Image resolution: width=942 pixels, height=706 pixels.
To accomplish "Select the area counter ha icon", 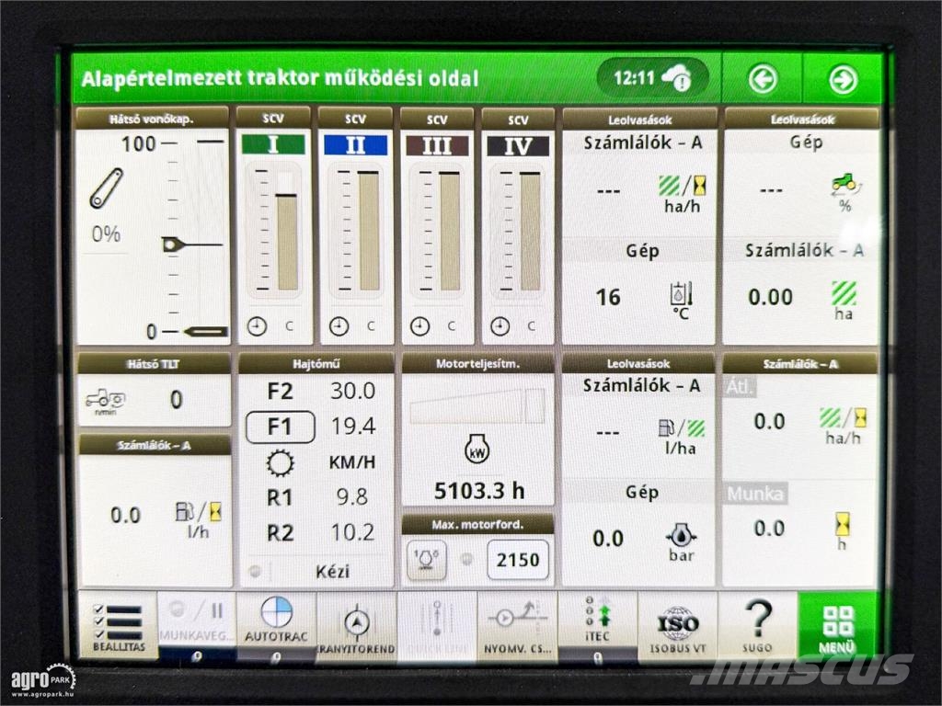I will 844,301.
